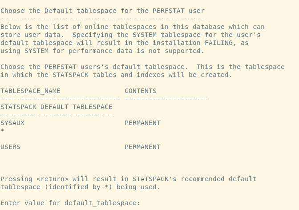Screen dimensions: 299x210
Task: Click the 'tablespace (identified by *) being used' line
Action: tap(80, 187)
